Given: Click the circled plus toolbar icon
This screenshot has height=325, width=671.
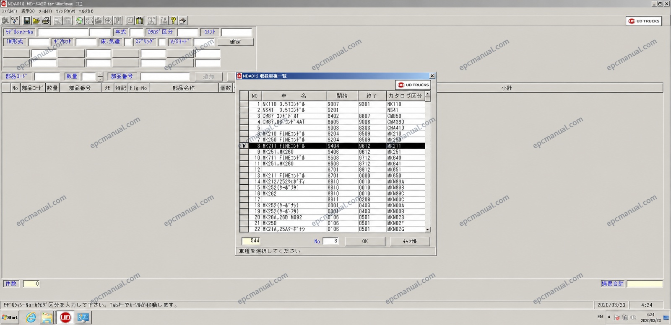Looking at the screenshot, I should pyautogui.click(x=108, y=20).
